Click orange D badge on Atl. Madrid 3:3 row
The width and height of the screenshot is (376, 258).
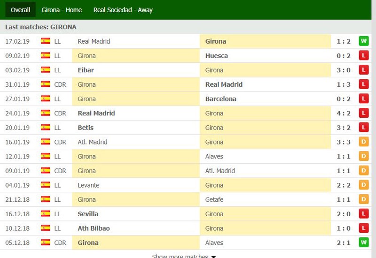[x=363, y=142]
